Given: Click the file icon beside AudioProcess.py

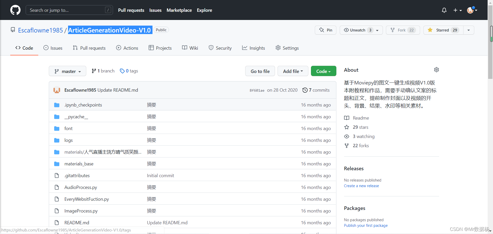Looking at the screenshot, I should pos(57,187).
